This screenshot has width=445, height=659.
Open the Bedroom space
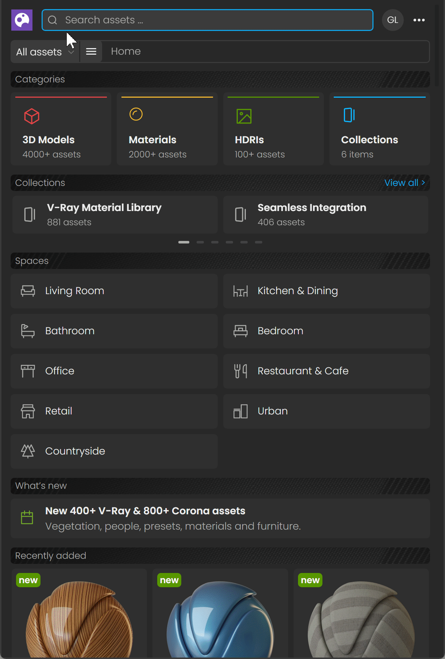[x=326, y=331]
